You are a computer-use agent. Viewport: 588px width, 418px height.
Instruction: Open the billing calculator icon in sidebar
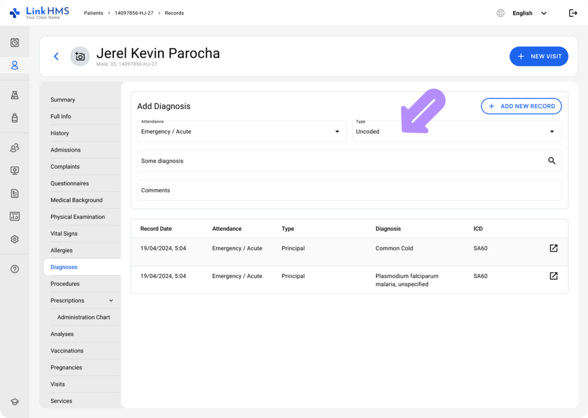[14, 216]
